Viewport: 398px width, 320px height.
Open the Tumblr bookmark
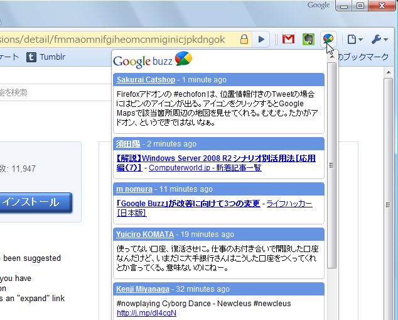pos(46,57)
